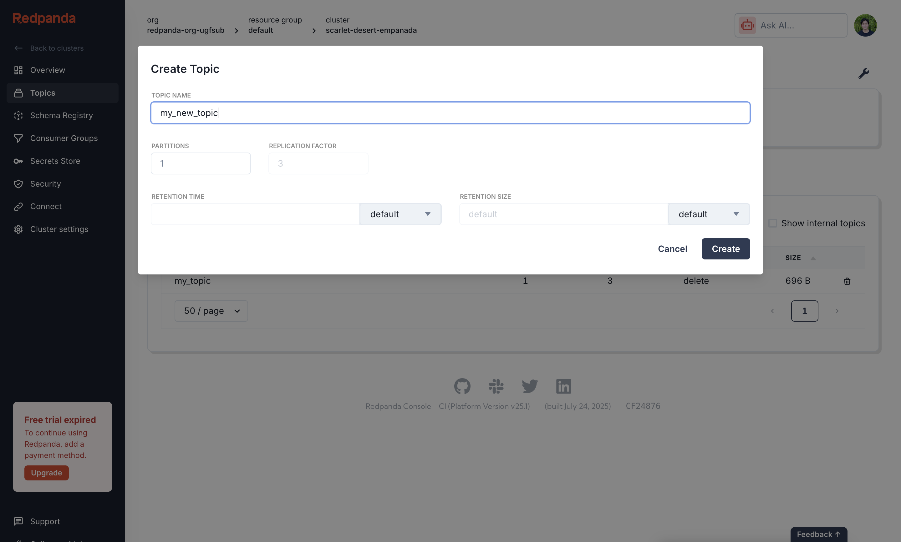This screenshot has height=542, width=901.
Task: Open the Ask AI assistant
Action: coord(791,25)
